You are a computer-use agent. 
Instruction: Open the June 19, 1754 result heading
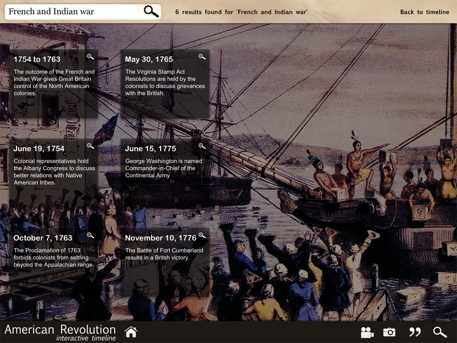click(39, 148)
